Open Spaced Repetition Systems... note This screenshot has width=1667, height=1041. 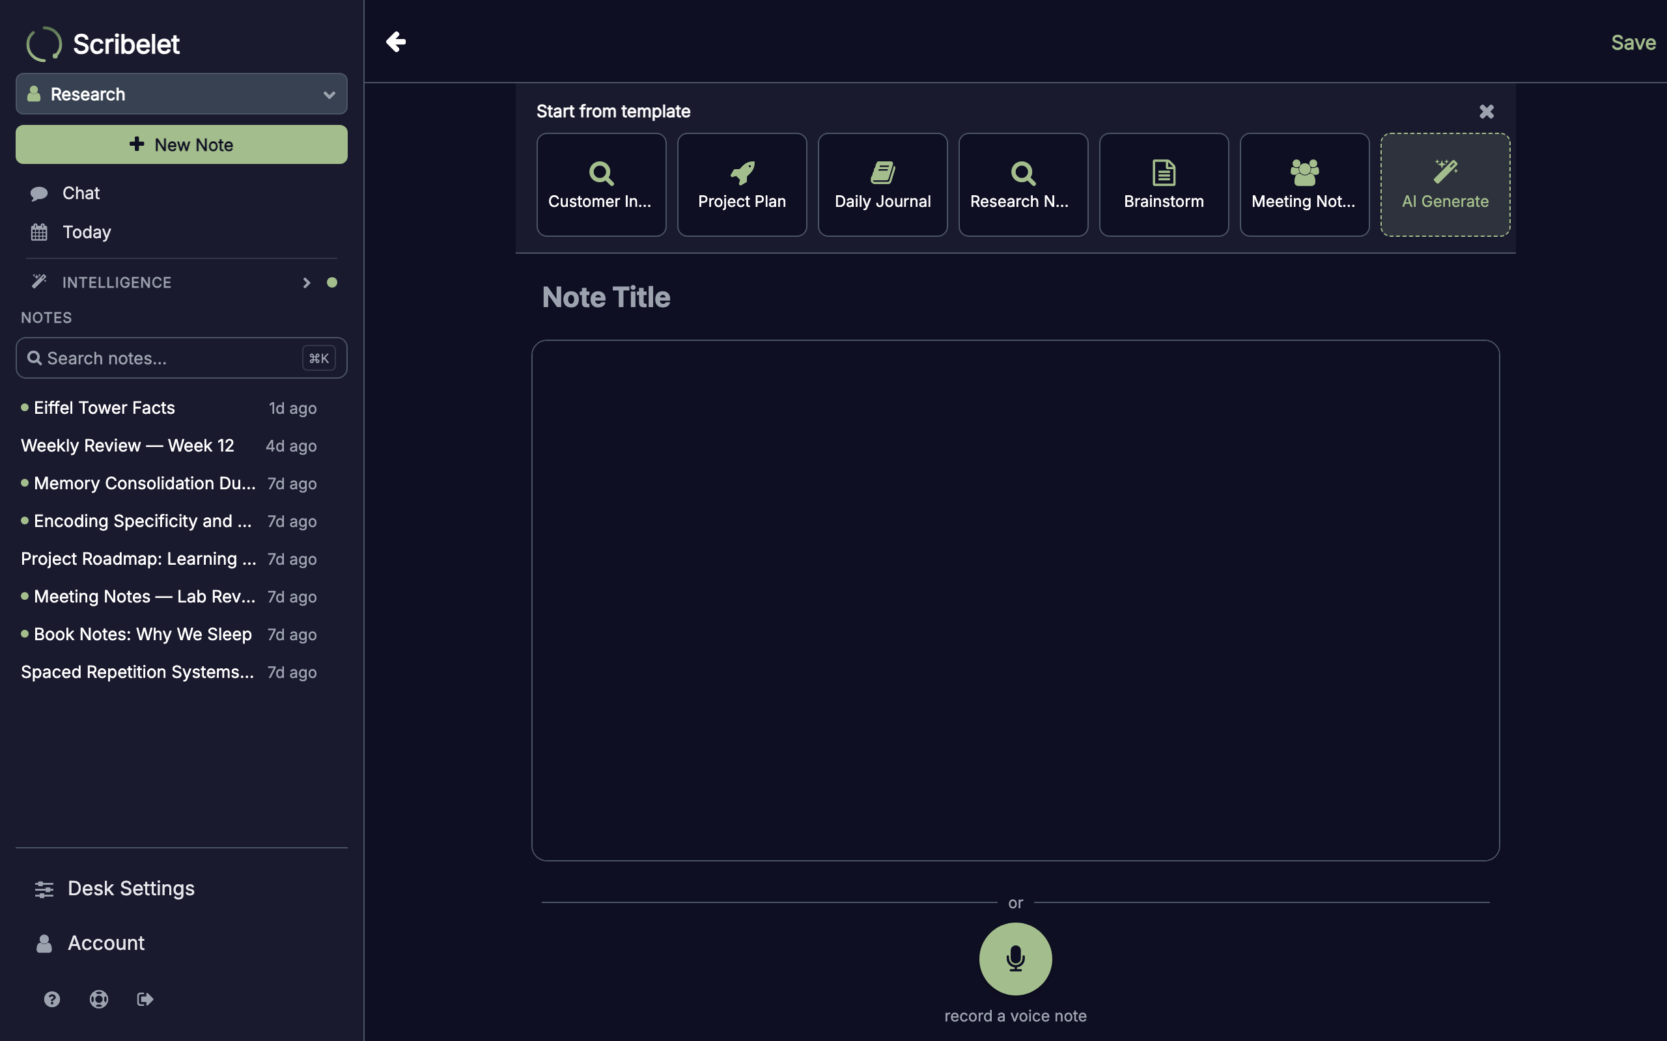click(169, 673)
